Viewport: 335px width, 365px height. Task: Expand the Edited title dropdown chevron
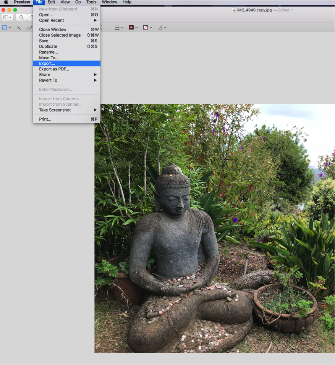pos(292,10)
